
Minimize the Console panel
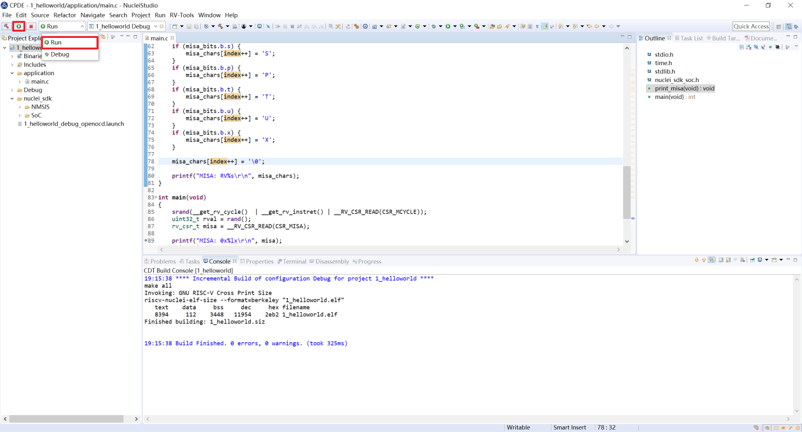pyautogui.click(x=788, y=259)
